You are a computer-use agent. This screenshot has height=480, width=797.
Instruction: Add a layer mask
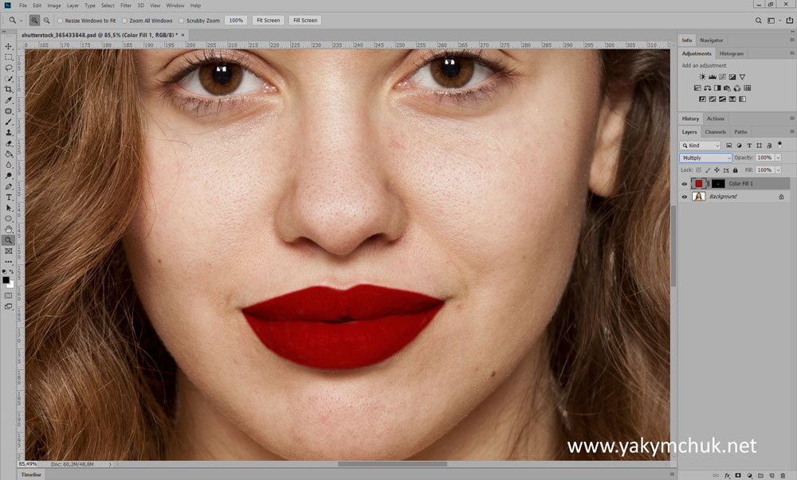[738, 475]
